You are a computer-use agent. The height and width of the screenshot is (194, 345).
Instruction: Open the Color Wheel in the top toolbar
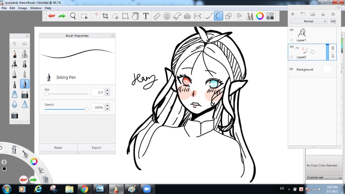point(260,16)
